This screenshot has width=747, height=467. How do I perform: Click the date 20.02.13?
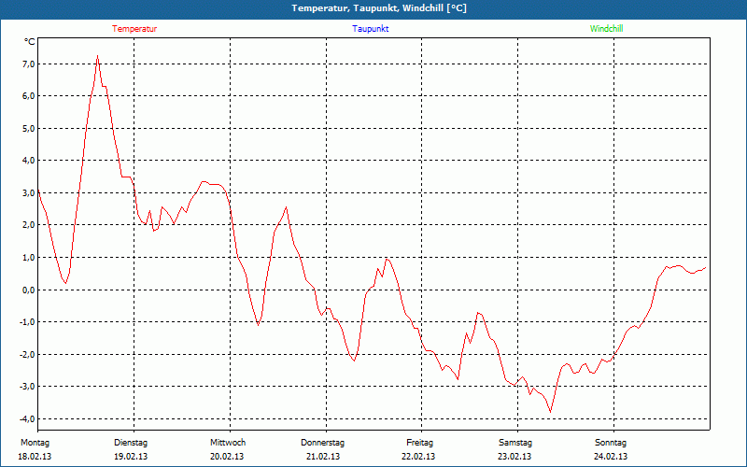pyautogui.click(x=227, y=457)
